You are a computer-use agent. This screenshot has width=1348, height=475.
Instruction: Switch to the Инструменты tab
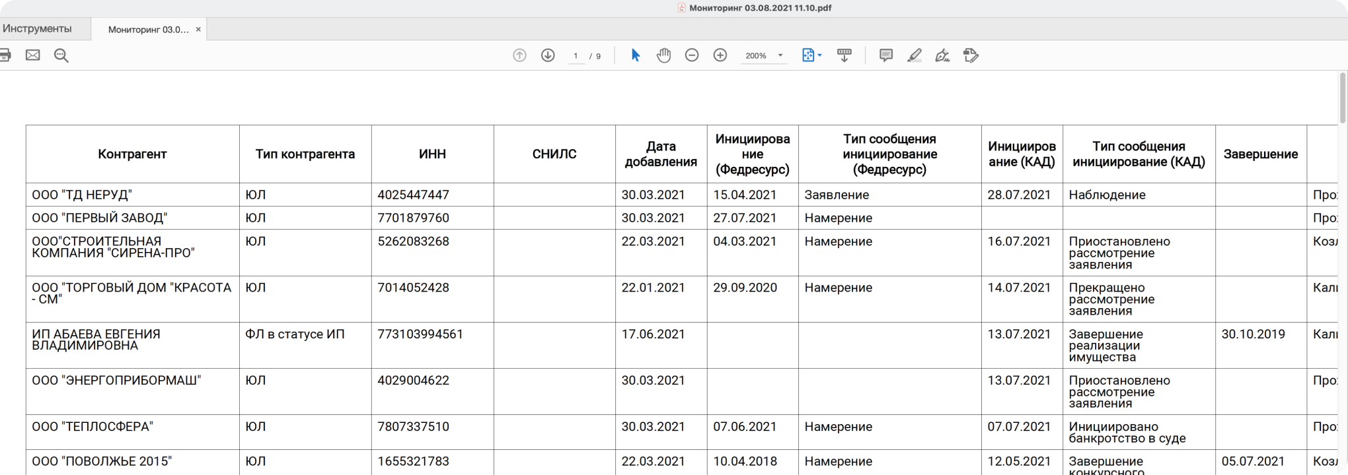(x=37, y=29)
